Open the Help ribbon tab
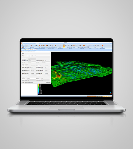Screen dimensions: 133x149 pyautogui.click(x=41, y=44)
